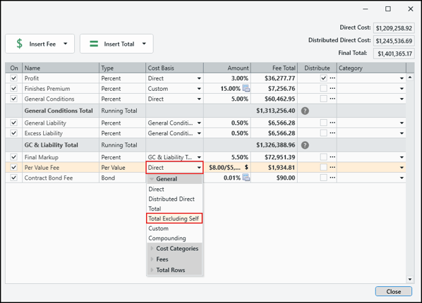
Task: Open ellipsis options for General Liability row
Action: click(332, 123)
